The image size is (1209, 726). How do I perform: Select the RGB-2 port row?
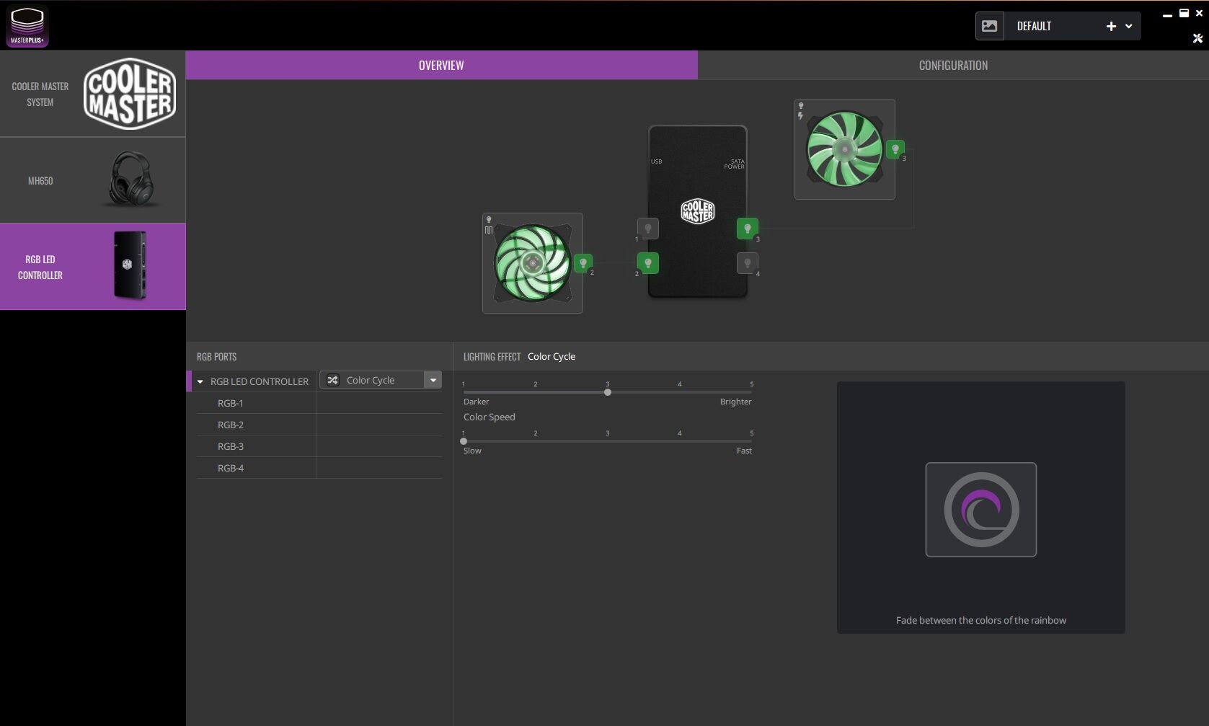point(319,425)
